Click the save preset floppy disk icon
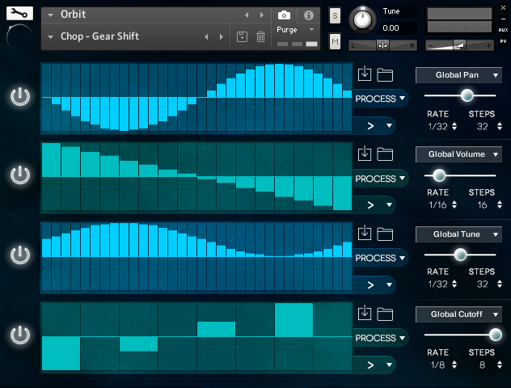Screen dimensions: 511x388 point(242,36)
